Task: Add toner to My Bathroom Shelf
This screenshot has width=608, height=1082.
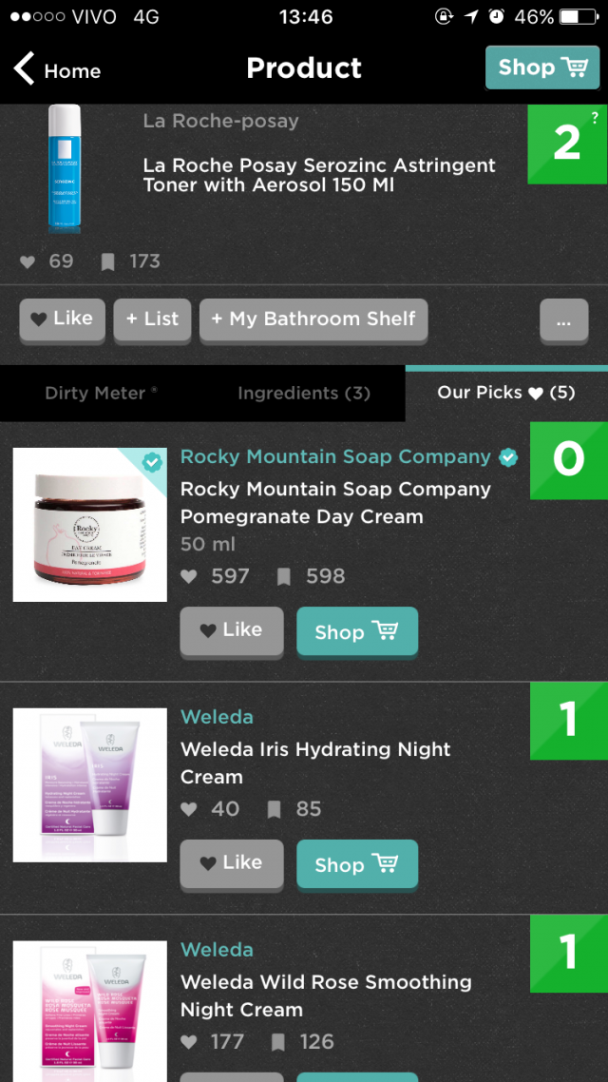Action: 313,319
